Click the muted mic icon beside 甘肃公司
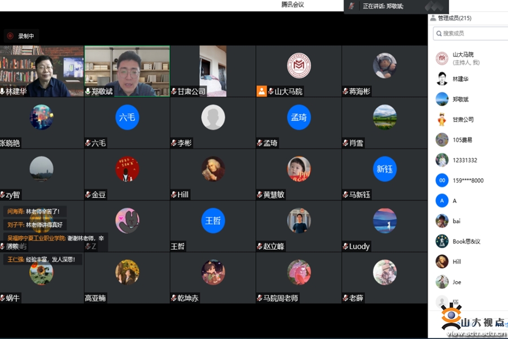 [174, 92]
